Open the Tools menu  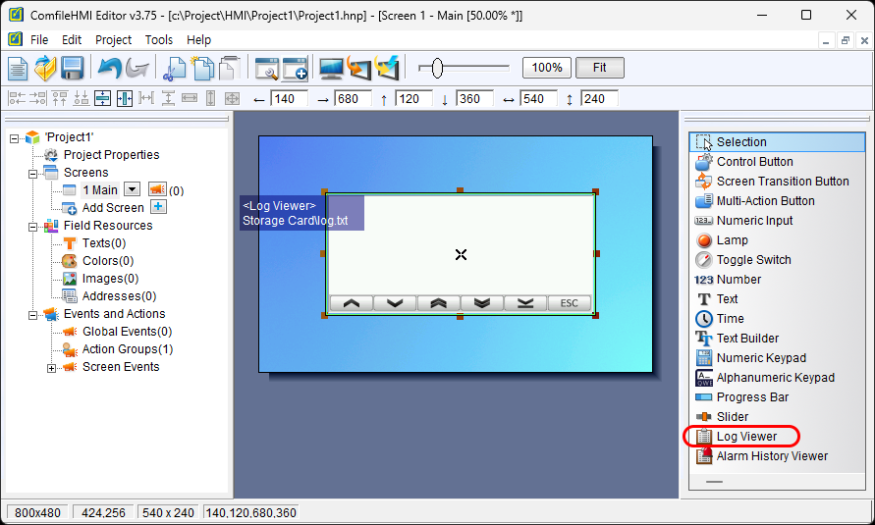click(158, 40)
